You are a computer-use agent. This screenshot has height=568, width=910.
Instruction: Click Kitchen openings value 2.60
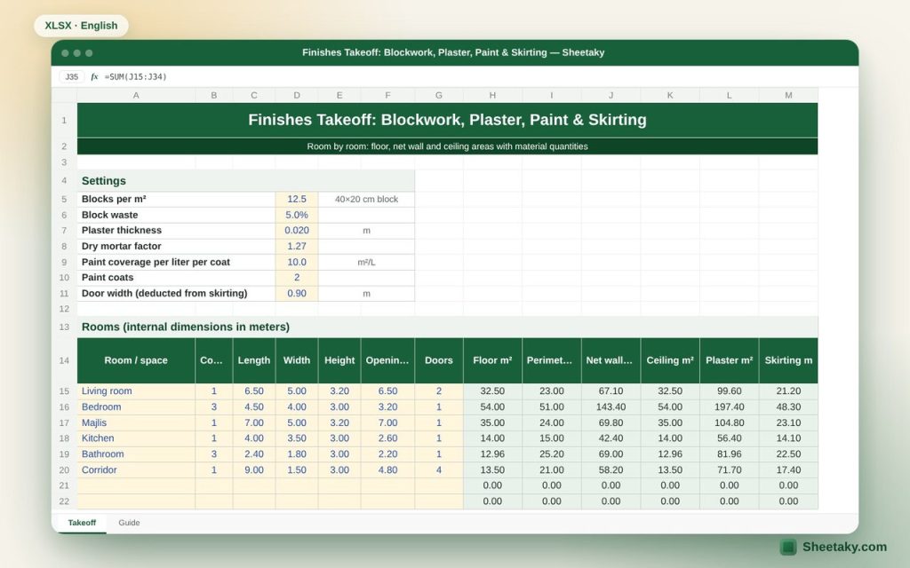[x=387, y=438]
